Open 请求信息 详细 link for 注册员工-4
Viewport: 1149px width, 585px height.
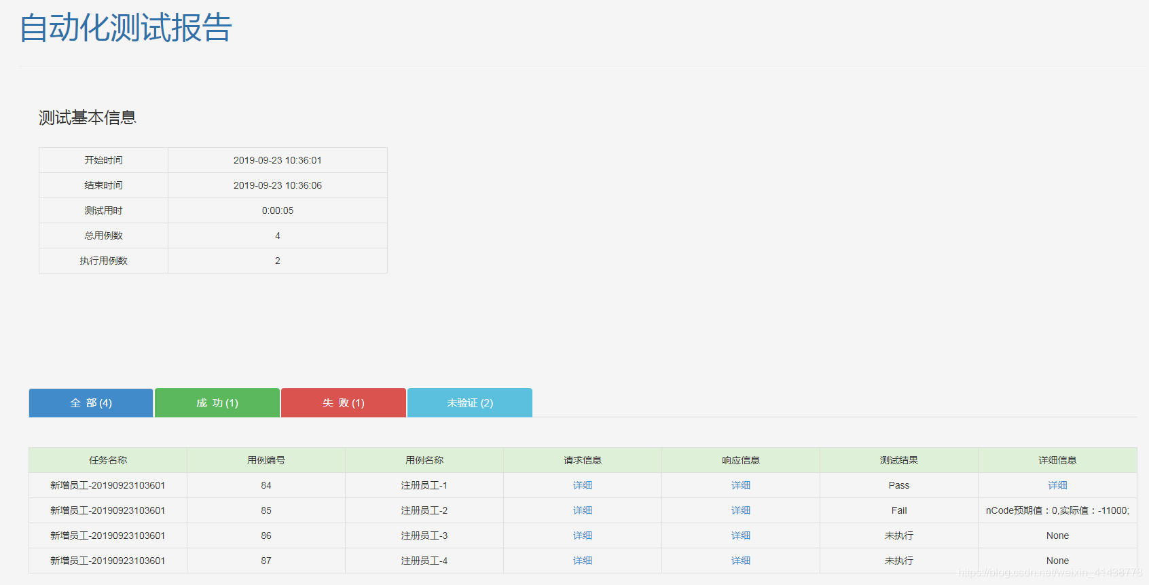pos(583,561)
